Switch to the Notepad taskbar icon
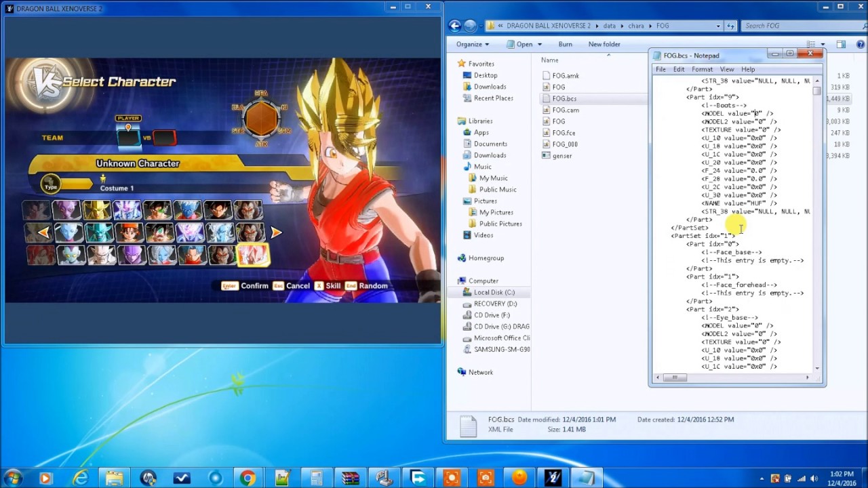 [587, 478]
